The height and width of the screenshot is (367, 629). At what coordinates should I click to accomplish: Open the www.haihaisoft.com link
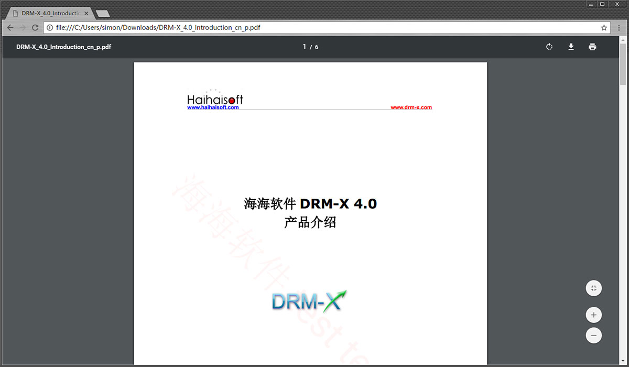pyautogui.click(x=213, y=107)
